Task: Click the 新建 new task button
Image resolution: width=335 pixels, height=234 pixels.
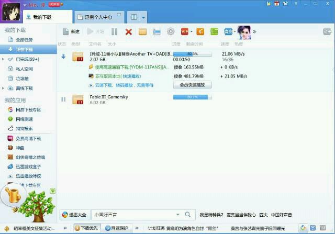Action: click(x=71, y=31)
